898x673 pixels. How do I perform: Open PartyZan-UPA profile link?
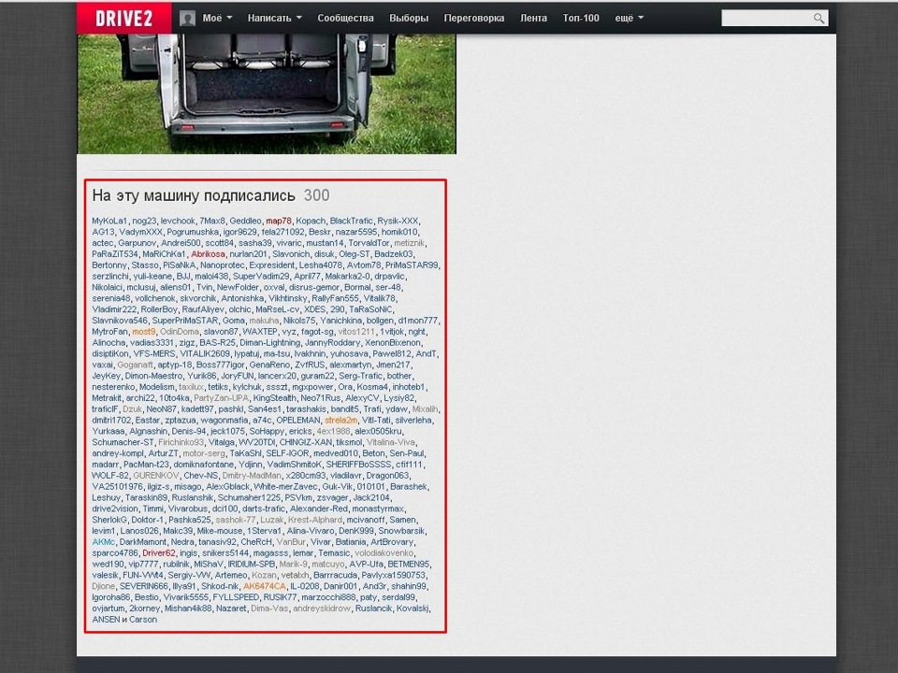(x=221, y=398)
